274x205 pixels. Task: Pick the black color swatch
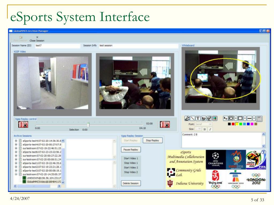tap(229, 124)
